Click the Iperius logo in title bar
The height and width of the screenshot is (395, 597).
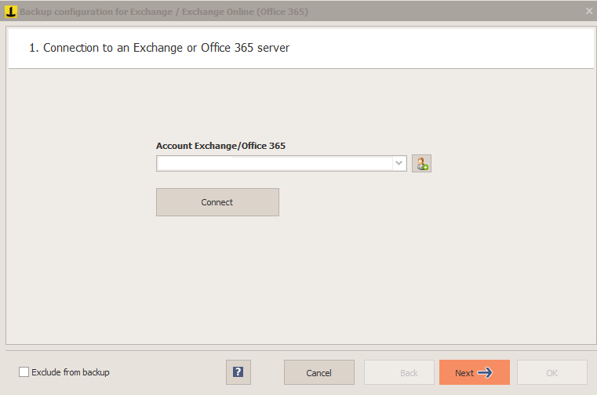click(x=11, y=12)
